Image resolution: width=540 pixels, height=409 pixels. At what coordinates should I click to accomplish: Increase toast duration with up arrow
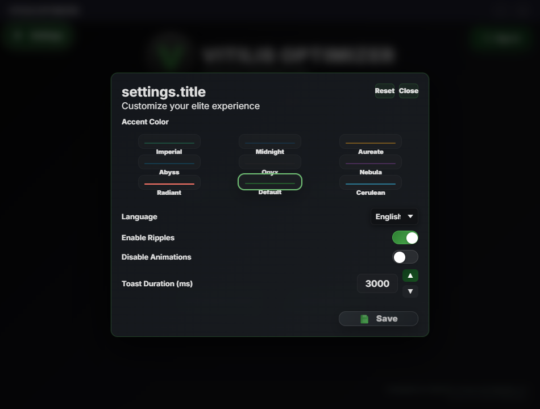coord(410,276)
